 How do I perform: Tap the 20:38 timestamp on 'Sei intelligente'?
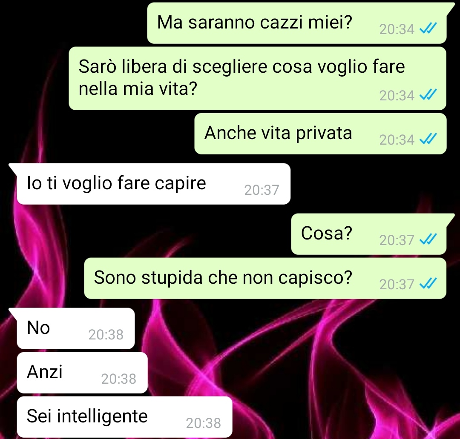[x=203, y=423]
